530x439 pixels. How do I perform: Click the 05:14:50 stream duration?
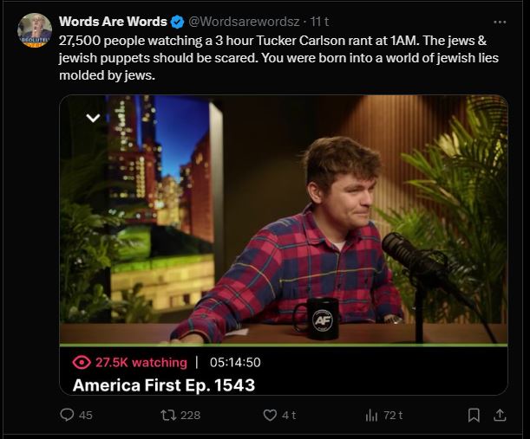click(235, 363)
